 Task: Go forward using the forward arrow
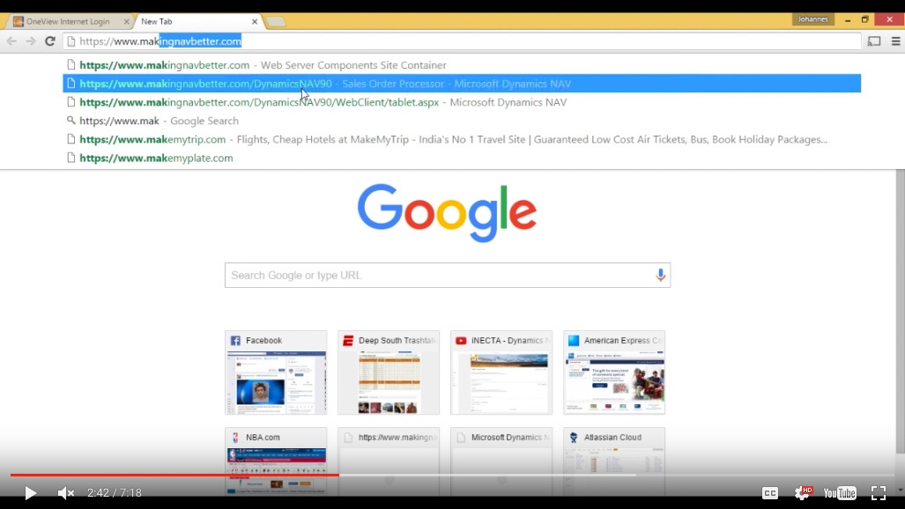[31, 41]
